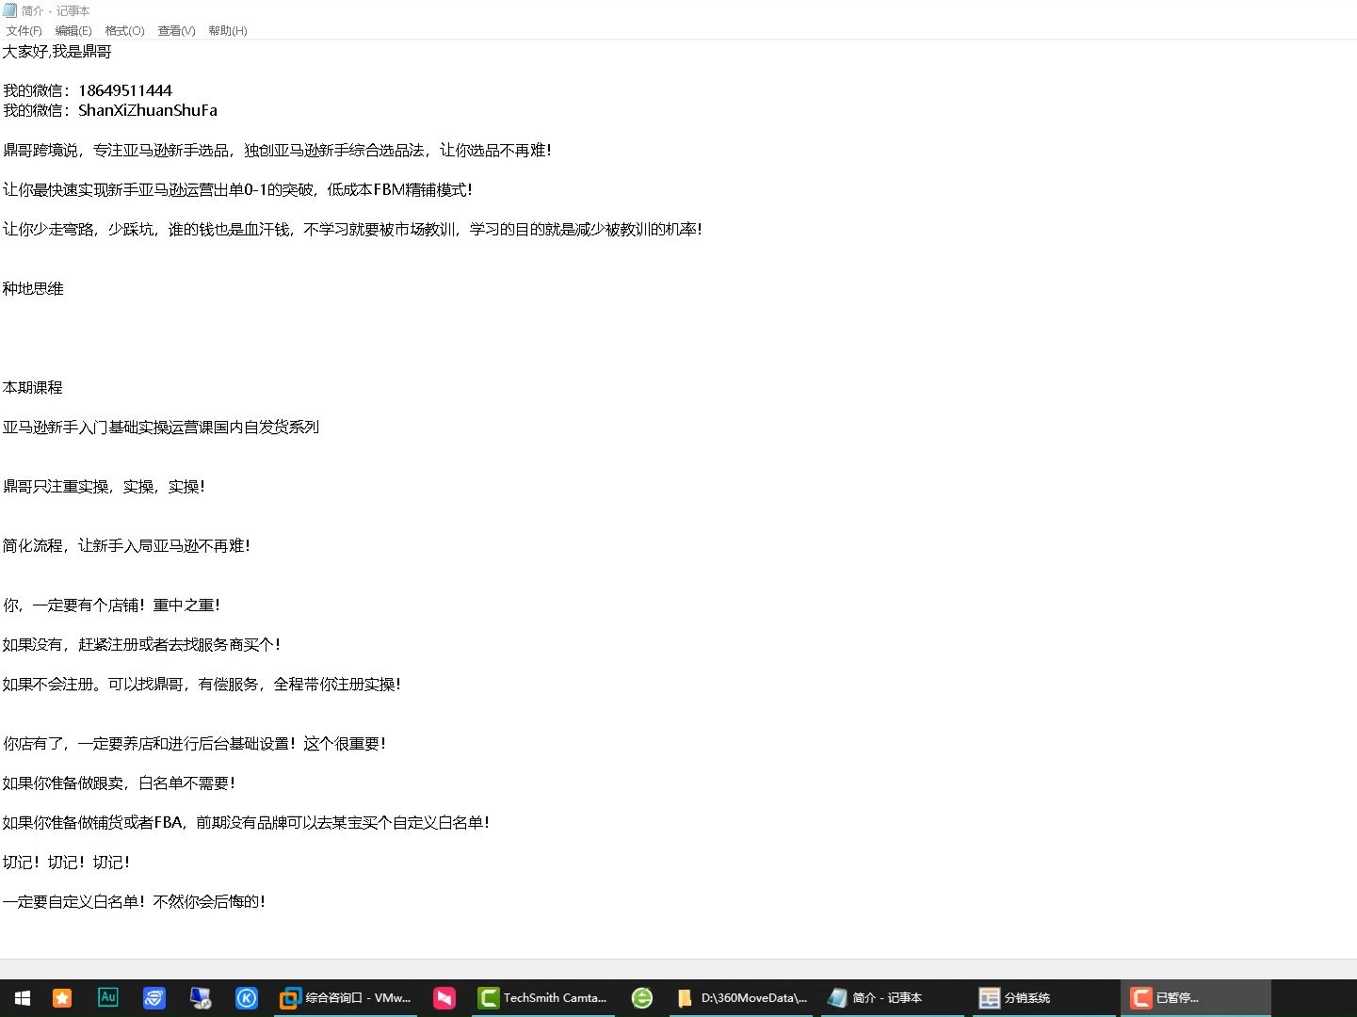Switch to the 综合咨询口 VMware window

point(347,998)
